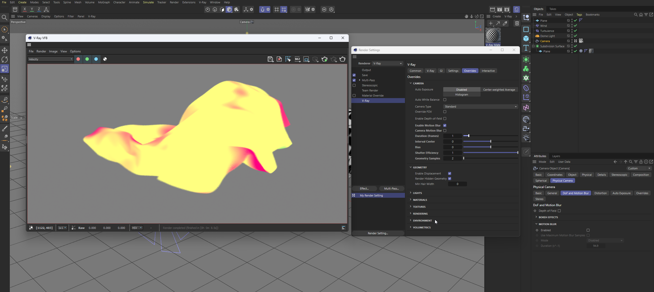This screenshot has width=654, height=292.
Task: Open Distortion tab in Physical Camera
Action: pos(600,193)
